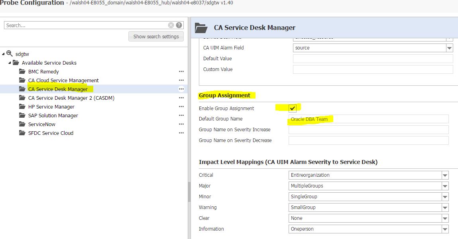458x239 pixels.
Task: Open Major impact level dropdown
Action: tap(445, 186)
